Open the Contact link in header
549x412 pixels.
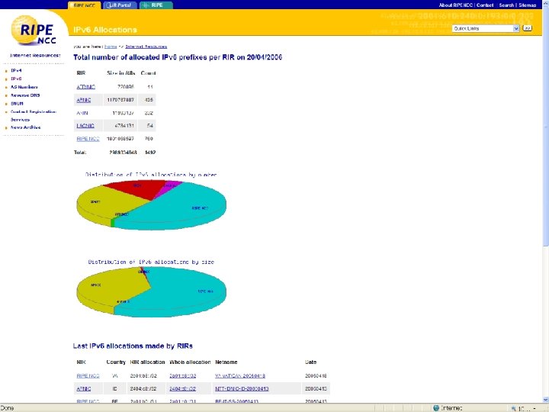[x=485, y=5]
